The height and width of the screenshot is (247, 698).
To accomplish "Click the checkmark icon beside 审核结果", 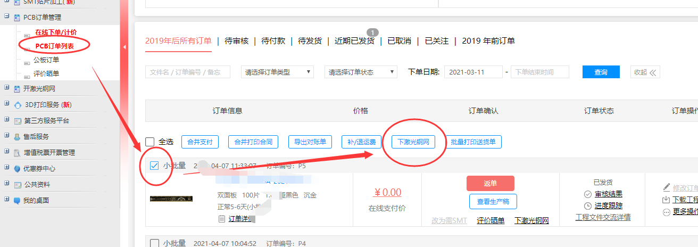I will click(588, 194).
